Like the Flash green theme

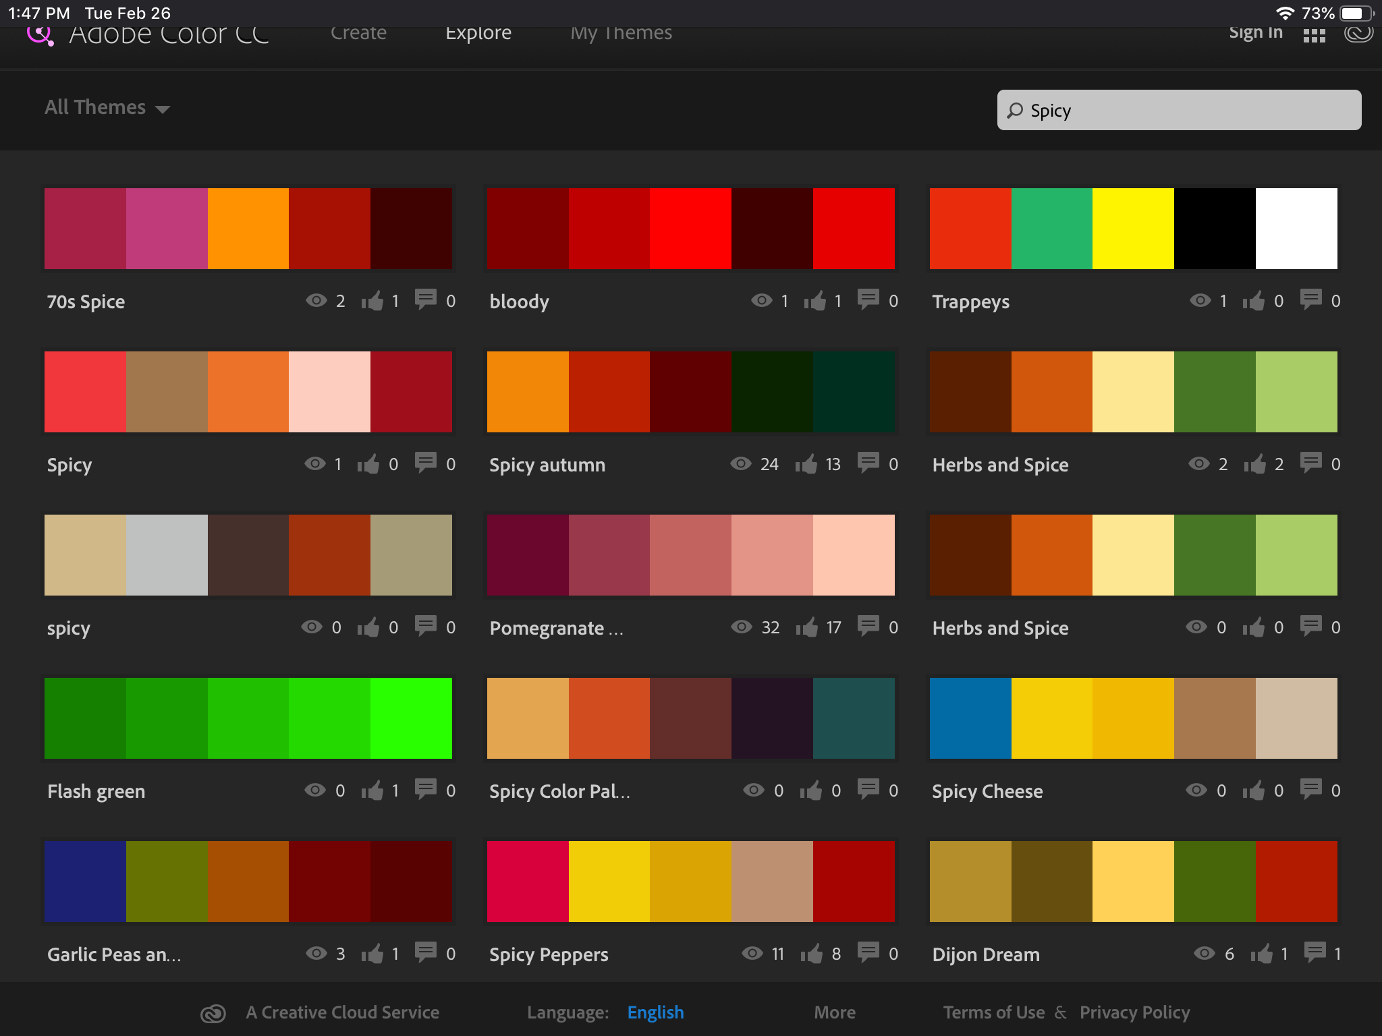[x=372, y=790]
